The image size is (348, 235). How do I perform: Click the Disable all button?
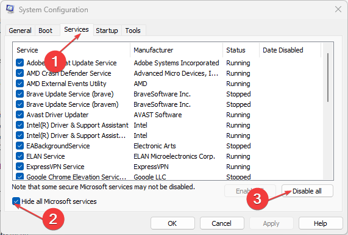(x=307, y=191)
